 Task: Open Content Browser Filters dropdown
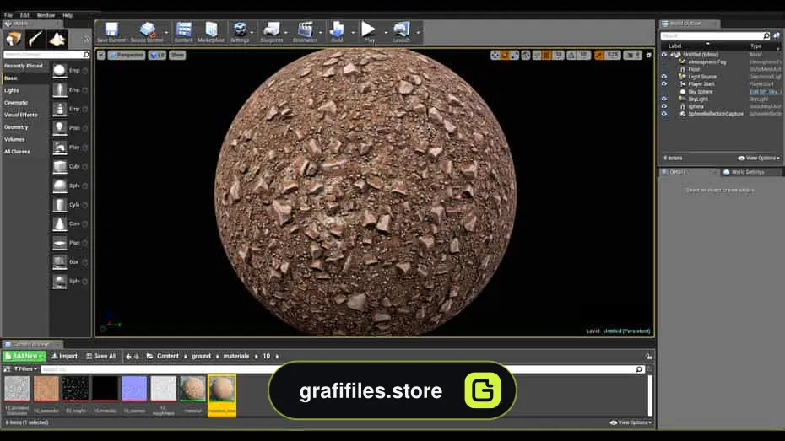[x=25, y=369]
